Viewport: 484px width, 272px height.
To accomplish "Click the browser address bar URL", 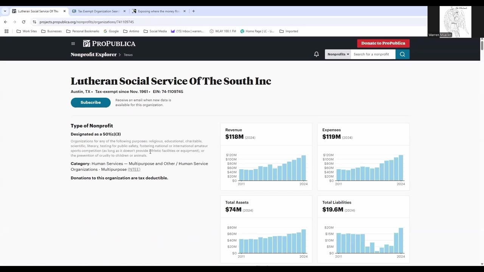I will 87,22.
